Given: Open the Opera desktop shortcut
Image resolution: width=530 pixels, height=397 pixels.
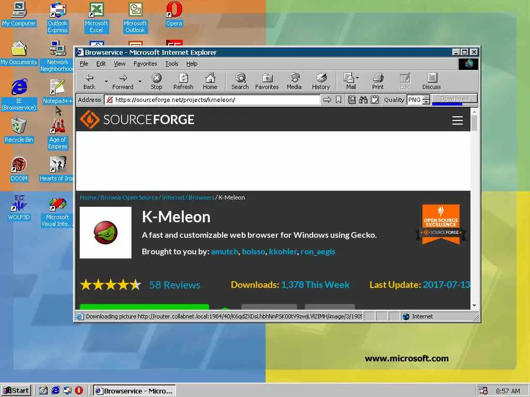Looking at the screenshot, I should [174, 14].
